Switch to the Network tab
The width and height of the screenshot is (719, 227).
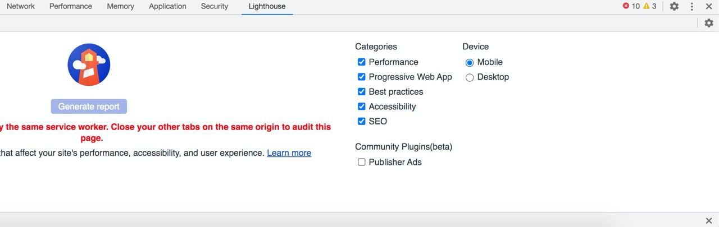[x=21, y=6]
